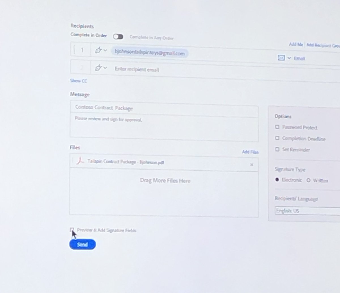This screenshot has width=340, height=293.
Task: Select the bjohnsontailspintoys@gmail.com recipient chip
Action: pyautogui.click(x=149, y=52)
